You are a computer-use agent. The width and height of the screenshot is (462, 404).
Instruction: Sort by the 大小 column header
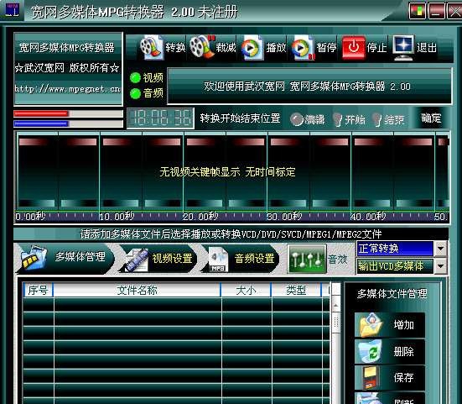246,290
